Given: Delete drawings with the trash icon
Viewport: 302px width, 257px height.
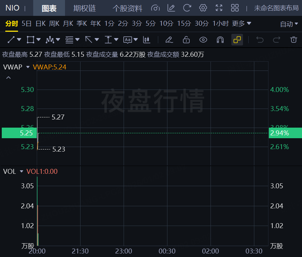Looking at the screenshot, I should 294,39.
